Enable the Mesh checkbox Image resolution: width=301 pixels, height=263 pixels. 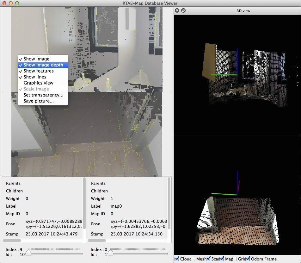pyautogui.click(x=193, y=259)
